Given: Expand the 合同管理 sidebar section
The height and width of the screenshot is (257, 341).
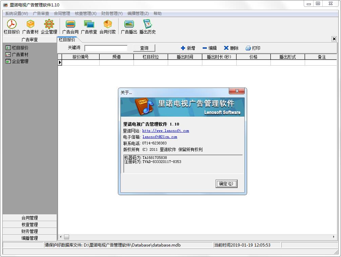Looking at the screenshot, I should point(30,218).
